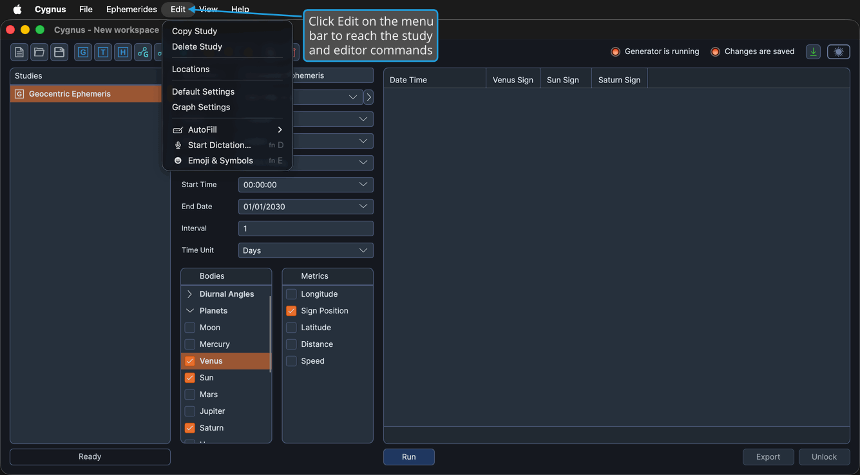The height and width of the screenshot is (475, 860).
Task: Collapse the Planets group
Action: (190, 311)
